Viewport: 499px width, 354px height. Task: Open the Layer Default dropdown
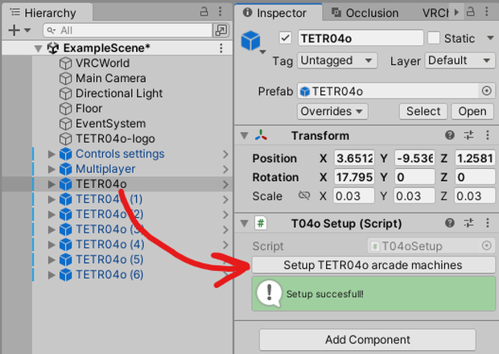point(460,60)
